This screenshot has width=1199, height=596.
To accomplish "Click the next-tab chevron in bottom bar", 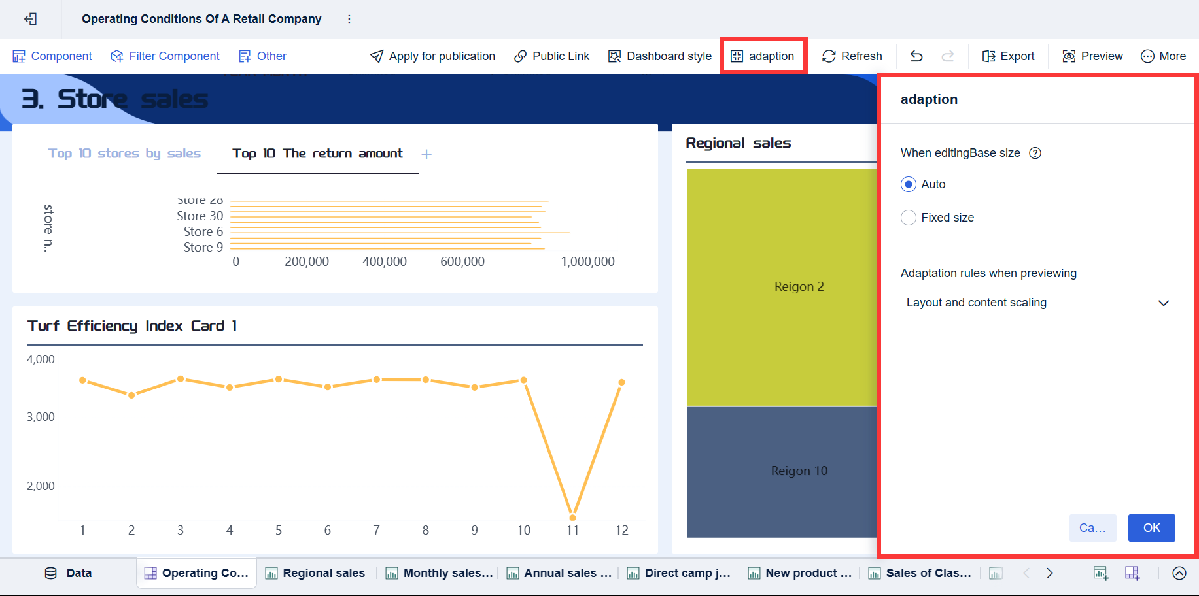I will tap(1049, 573).
